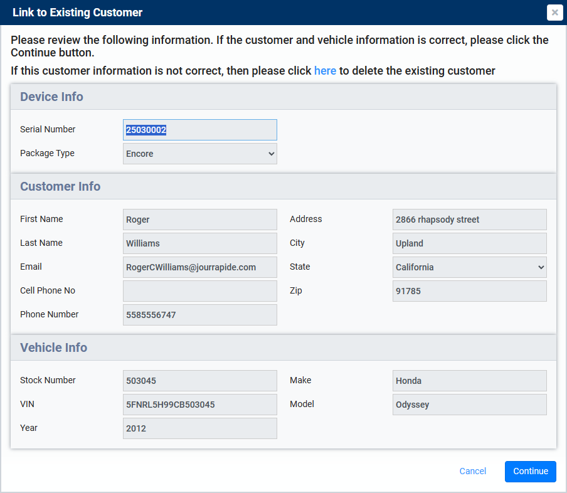Select the Serial Number input field

coord(199,129)
